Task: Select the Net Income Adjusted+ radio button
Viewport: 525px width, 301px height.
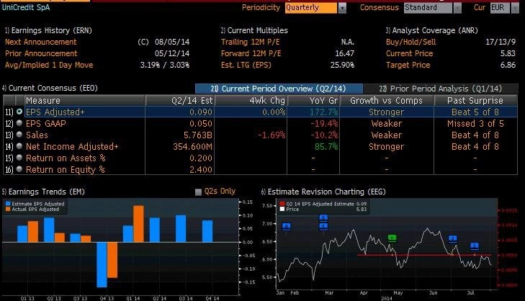Action: 19,146
